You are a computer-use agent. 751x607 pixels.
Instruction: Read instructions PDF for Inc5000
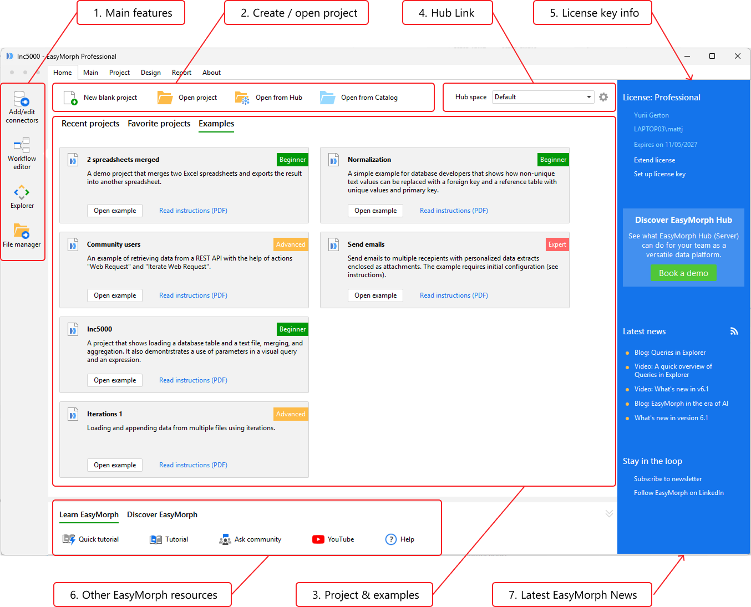(193, 380)
